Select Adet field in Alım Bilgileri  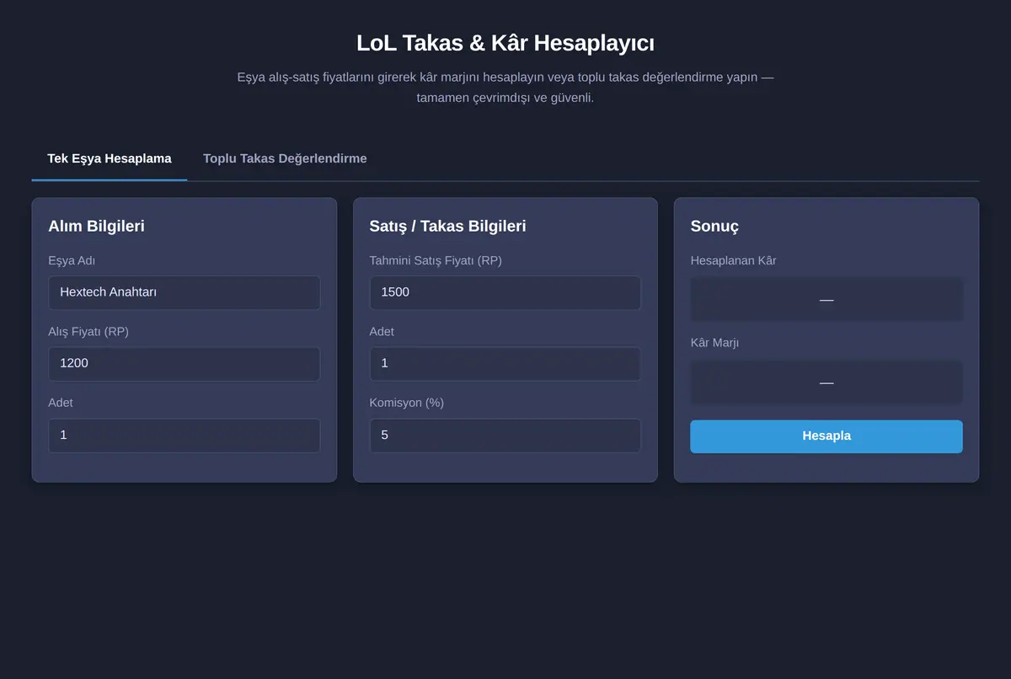184,436
